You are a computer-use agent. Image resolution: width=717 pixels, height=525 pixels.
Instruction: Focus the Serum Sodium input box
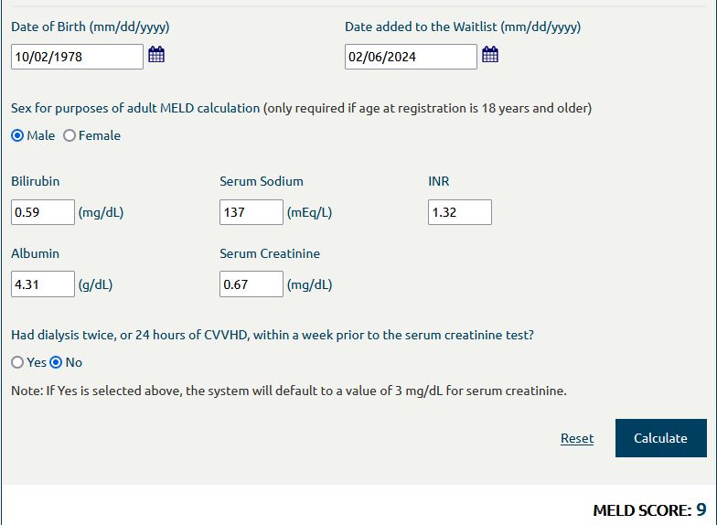[251, 212]
